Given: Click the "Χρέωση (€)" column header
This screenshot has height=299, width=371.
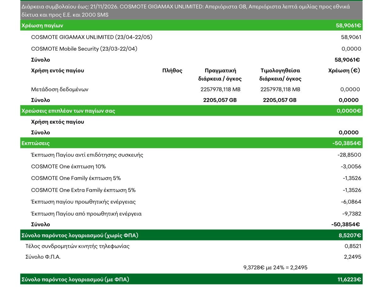Looking at the screenshot, I should 344,71.
